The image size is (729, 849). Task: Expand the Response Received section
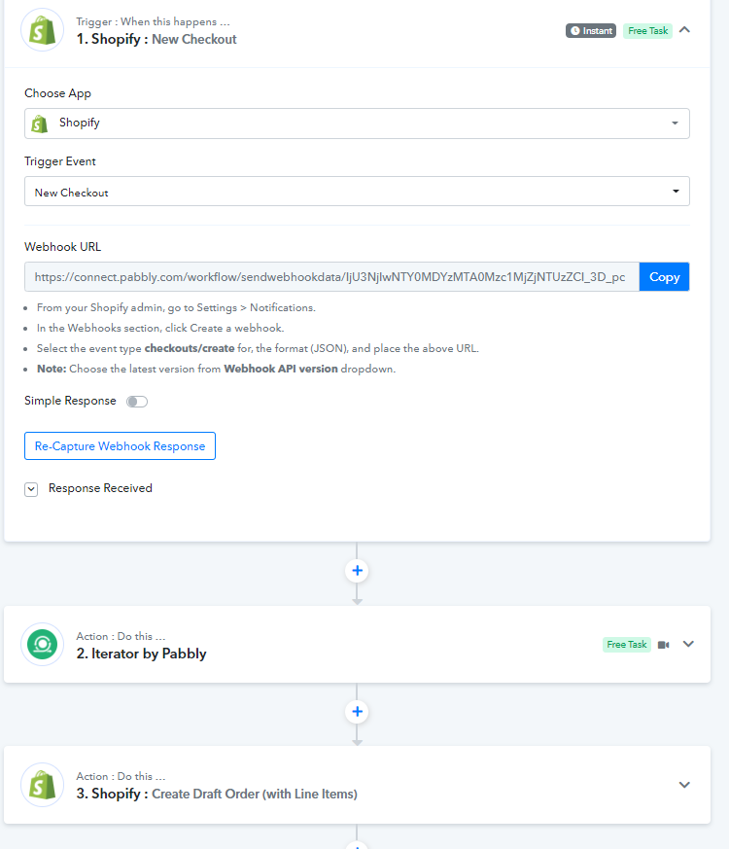(31, 489)
